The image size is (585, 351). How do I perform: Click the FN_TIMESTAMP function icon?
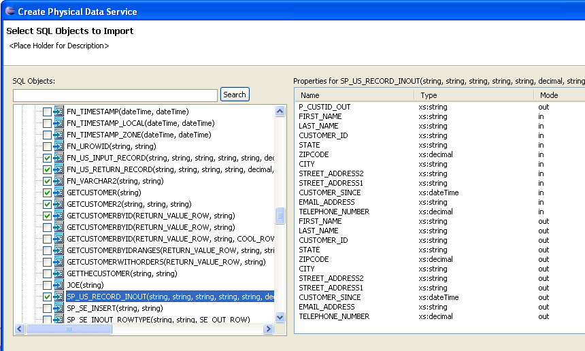coord(58,112)
